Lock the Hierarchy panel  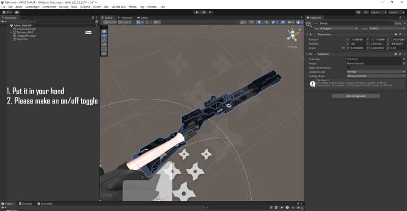coord(93,17)
